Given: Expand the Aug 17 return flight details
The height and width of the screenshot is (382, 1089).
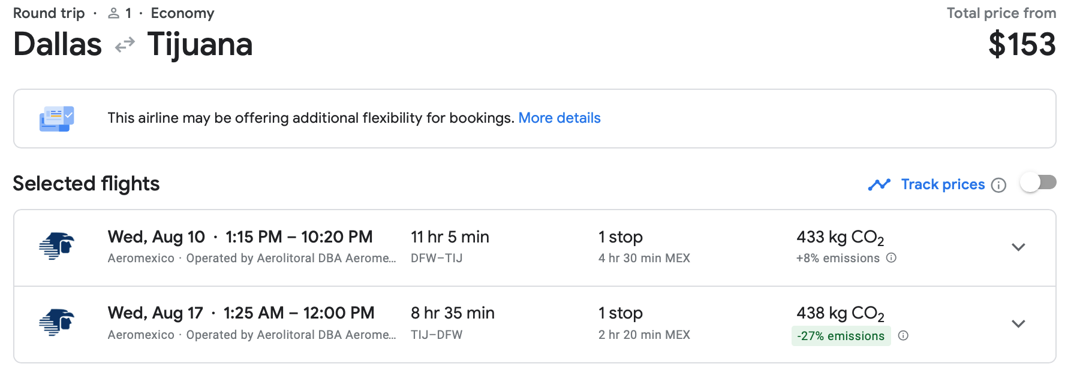Looking at the screenshot, I should 1018,324.
